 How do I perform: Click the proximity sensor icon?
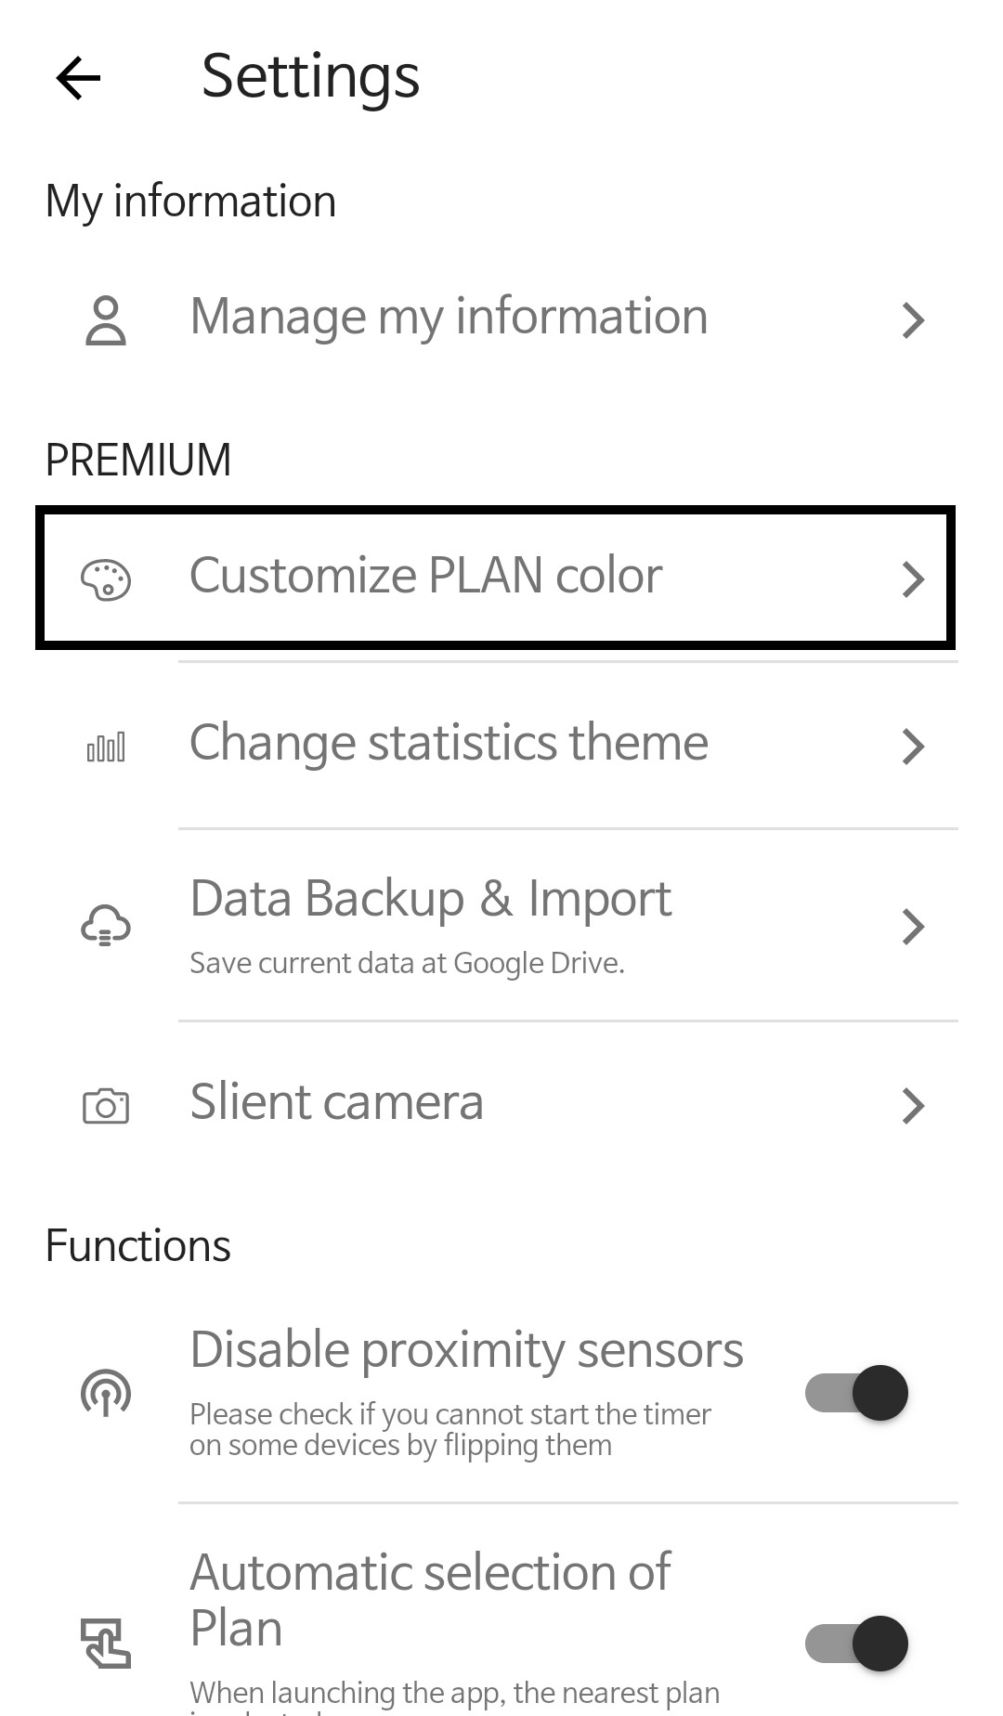(x=105, y=1393)
